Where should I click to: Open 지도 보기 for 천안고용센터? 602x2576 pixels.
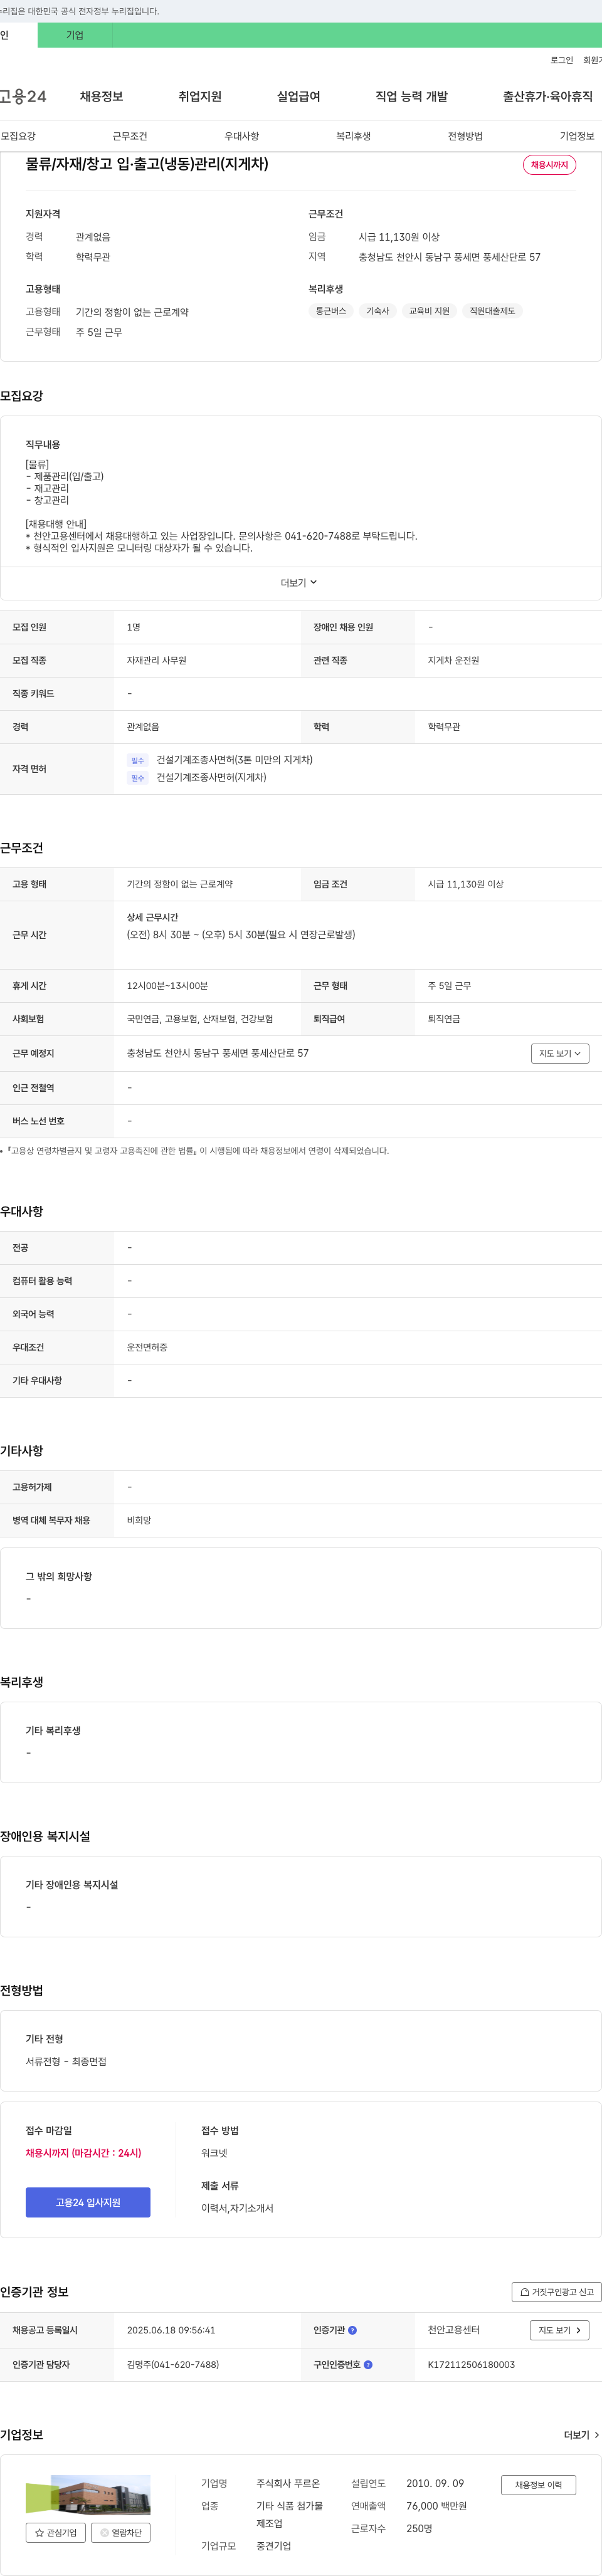559,2330
